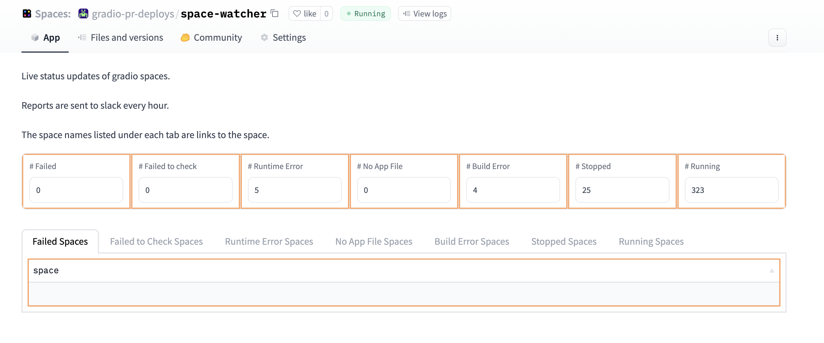
Task: Click the Spaces four-square logo icon
Action: [27, 14]
